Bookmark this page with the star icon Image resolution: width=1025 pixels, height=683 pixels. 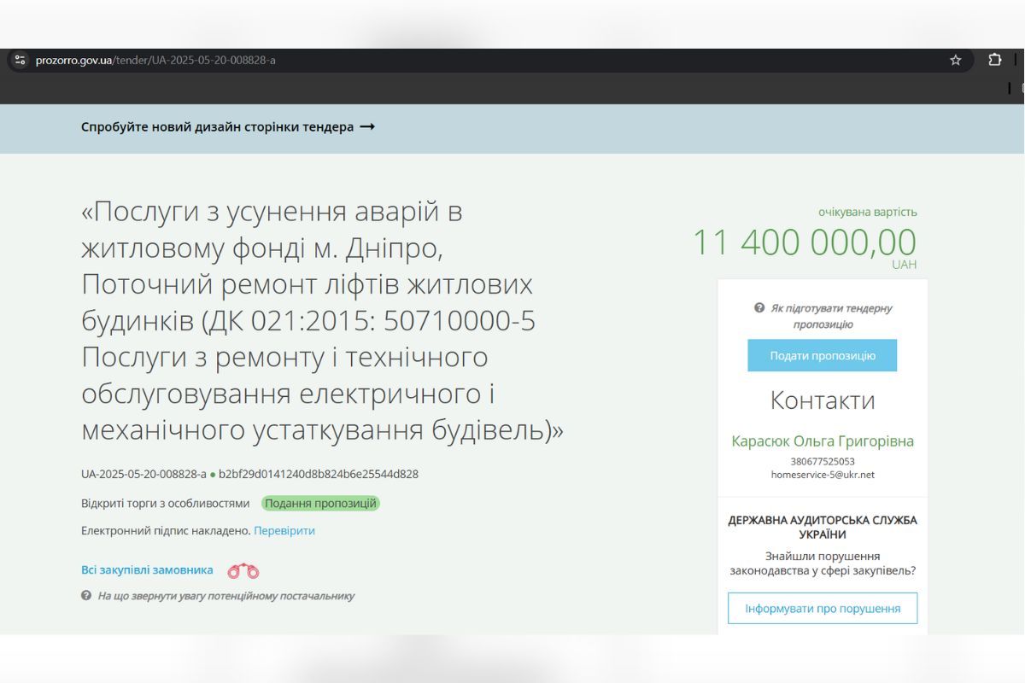coord(956,60)
